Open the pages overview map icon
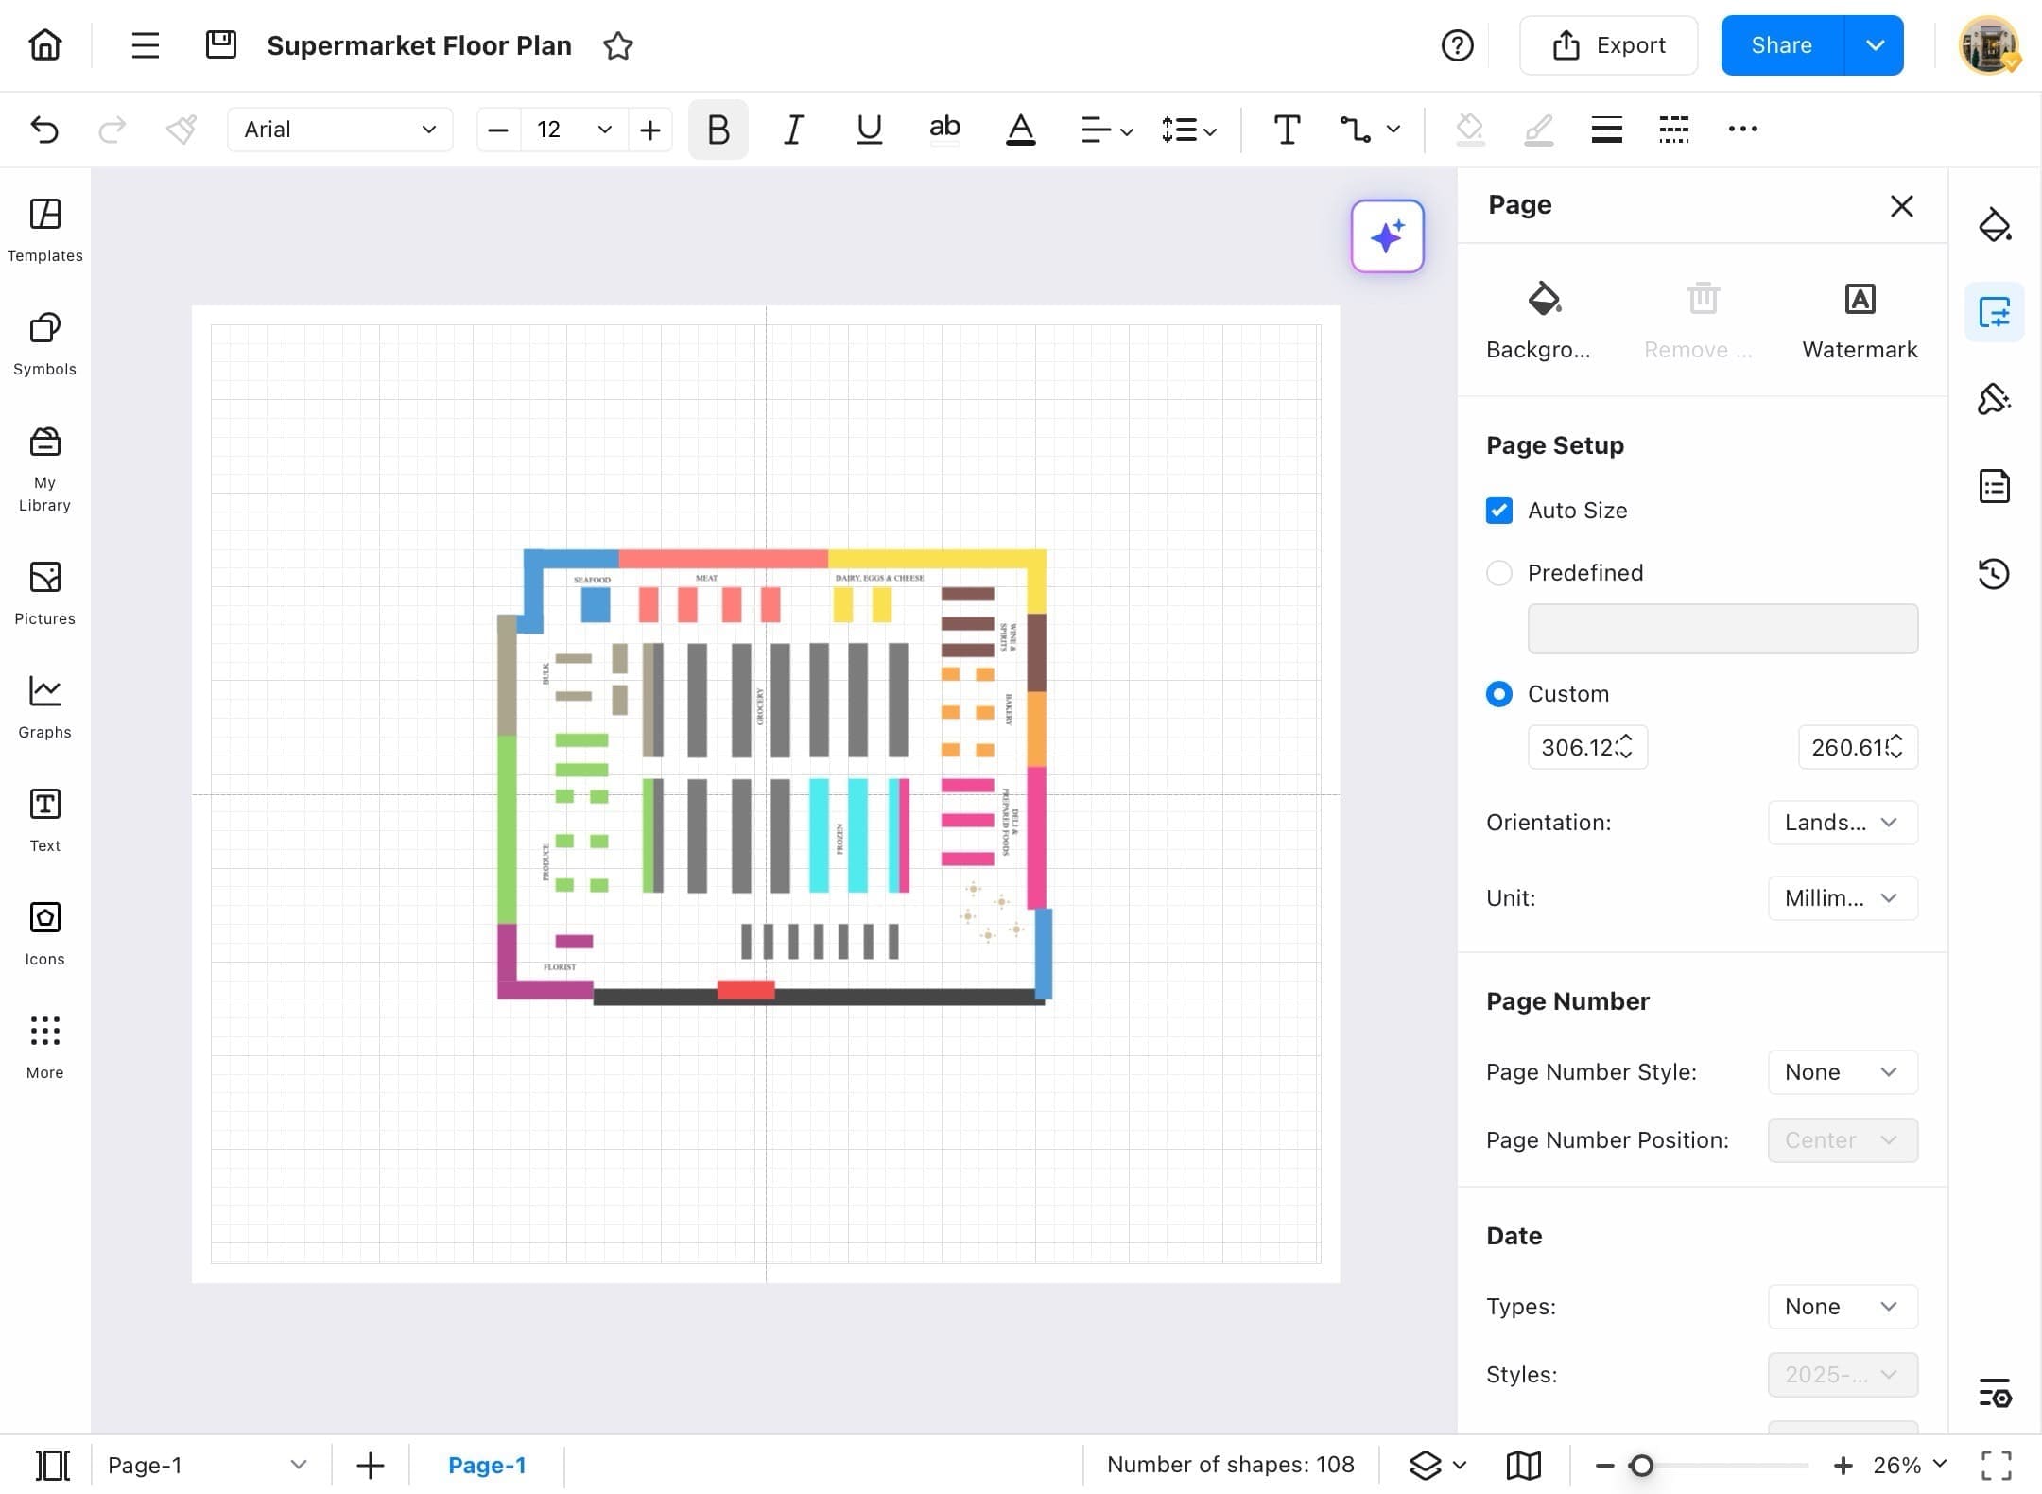The image size is (2042, 1494). point(1522,1465)
